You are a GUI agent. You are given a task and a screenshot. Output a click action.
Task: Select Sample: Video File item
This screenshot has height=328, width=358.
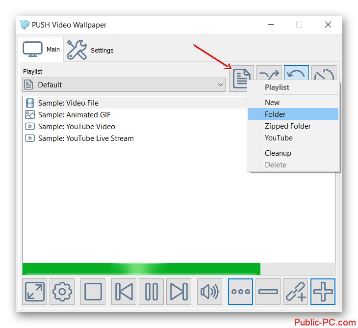coord(135,103)
